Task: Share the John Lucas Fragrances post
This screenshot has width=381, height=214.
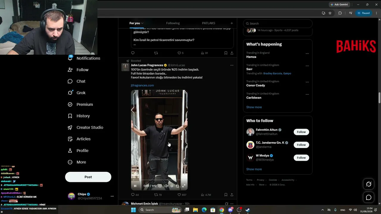Action: pyautogui.click(x=232, y=195)
